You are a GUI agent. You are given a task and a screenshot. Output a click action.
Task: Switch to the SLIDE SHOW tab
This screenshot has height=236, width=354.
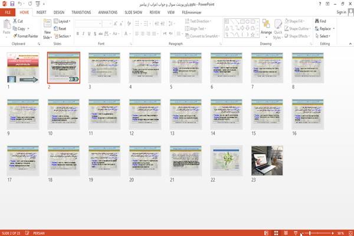click(133, 12)
